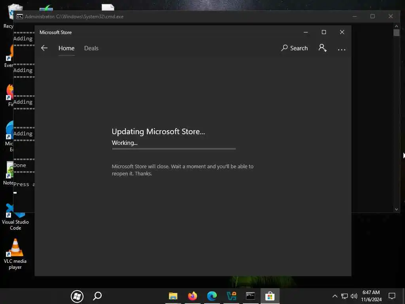
Task: Open the Home tab in Microsoft Store
Action: pos(66,48)
